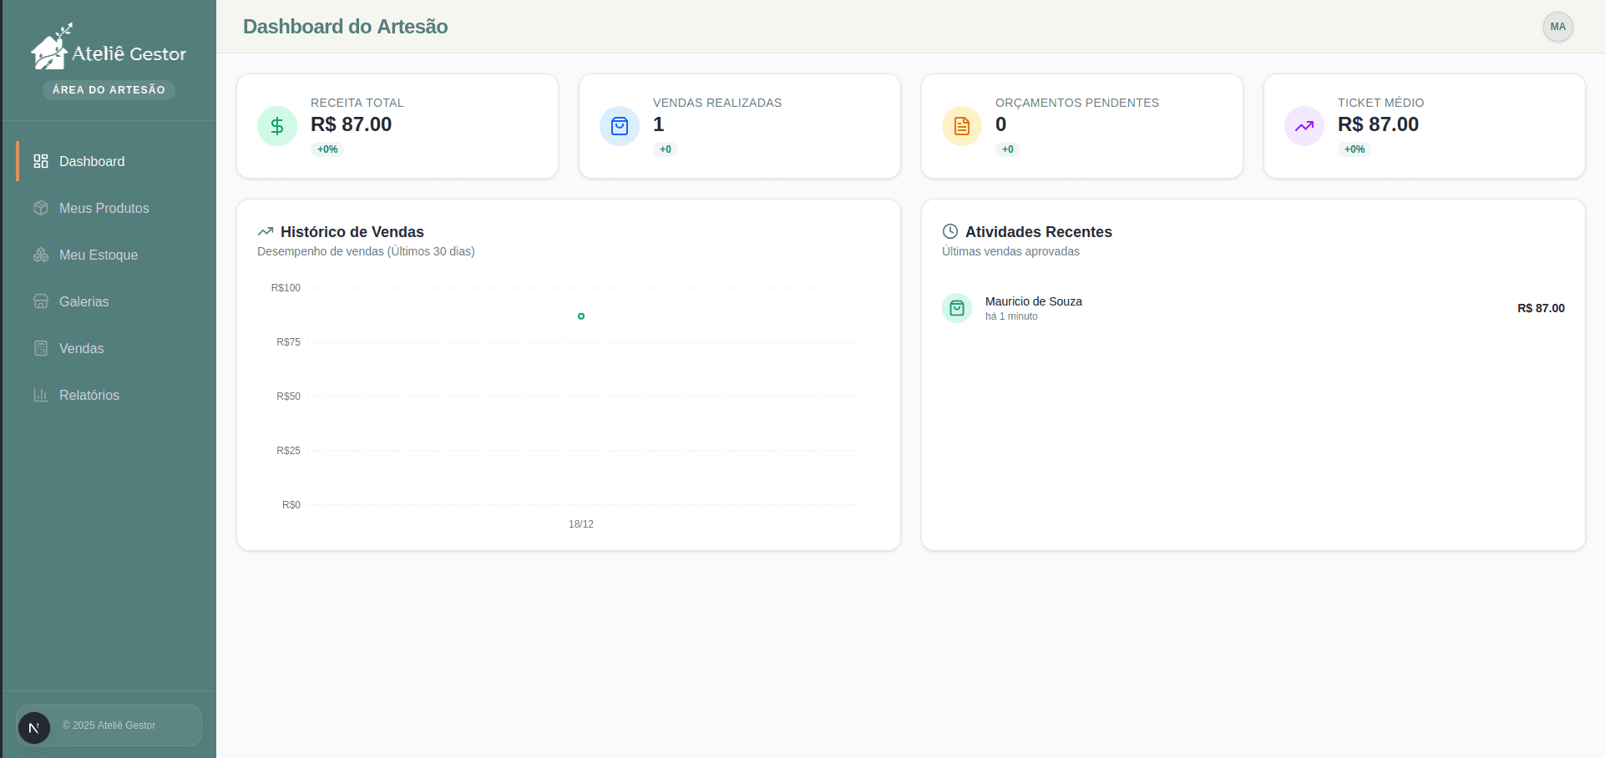Click the ÁREA DO ARTESÃO badge
1605x758 pixels.
pyautogui.click(x=108, y=89)
